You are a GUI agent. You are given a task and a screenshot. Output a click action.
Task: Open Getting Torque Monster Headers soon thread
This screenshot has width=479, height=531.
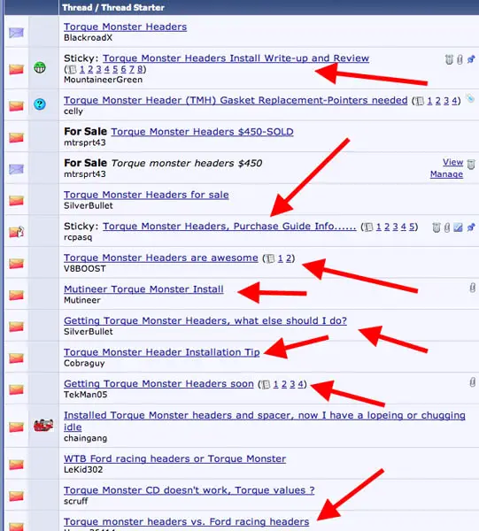pyautogui.click(x=158, y=384)
